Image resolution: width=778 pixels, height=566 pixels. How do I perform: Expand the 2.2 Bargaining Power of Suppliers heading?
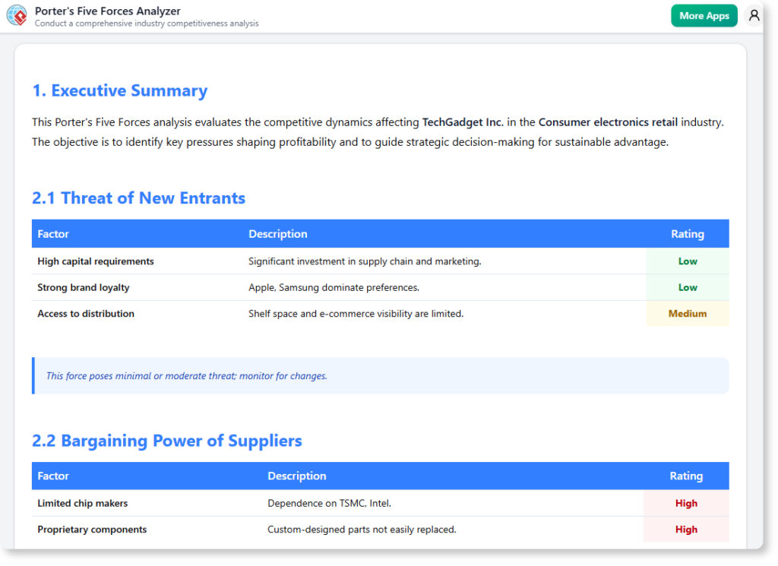[166, 441]
